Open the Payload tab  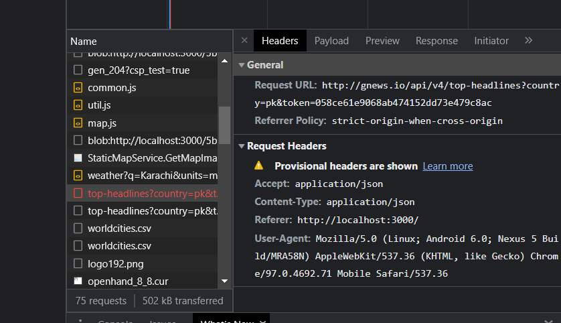click(x=331, y=40)
